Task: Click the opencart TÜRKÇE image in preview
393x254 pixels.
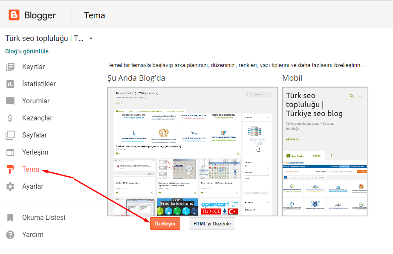Action: [x=220, y=207]
